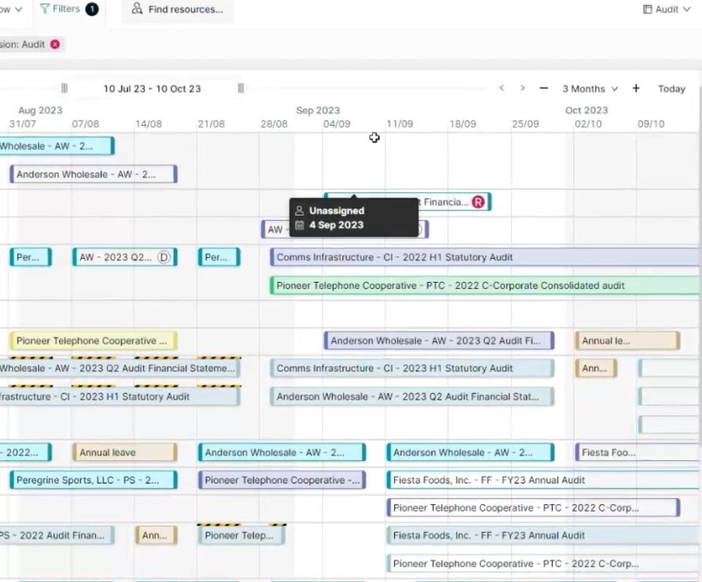Open the 3 Months view dropdown
The width and height of the screenshot is (702, 582).
point(590,88)
